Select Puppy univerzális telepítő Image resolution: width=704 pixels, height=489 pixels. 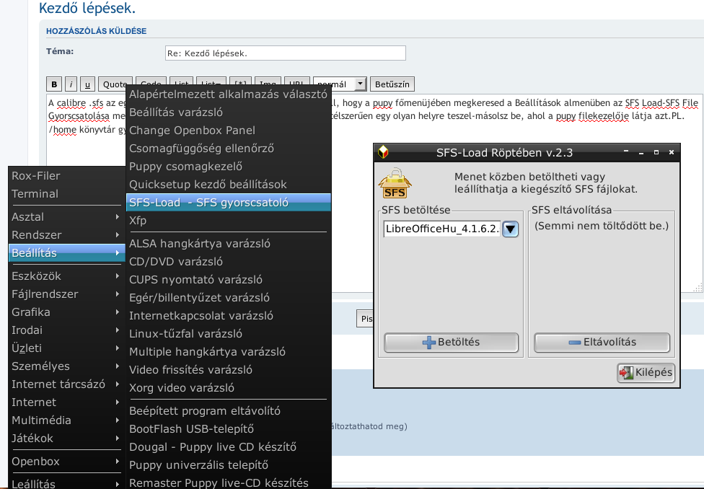tap(229, 464)
